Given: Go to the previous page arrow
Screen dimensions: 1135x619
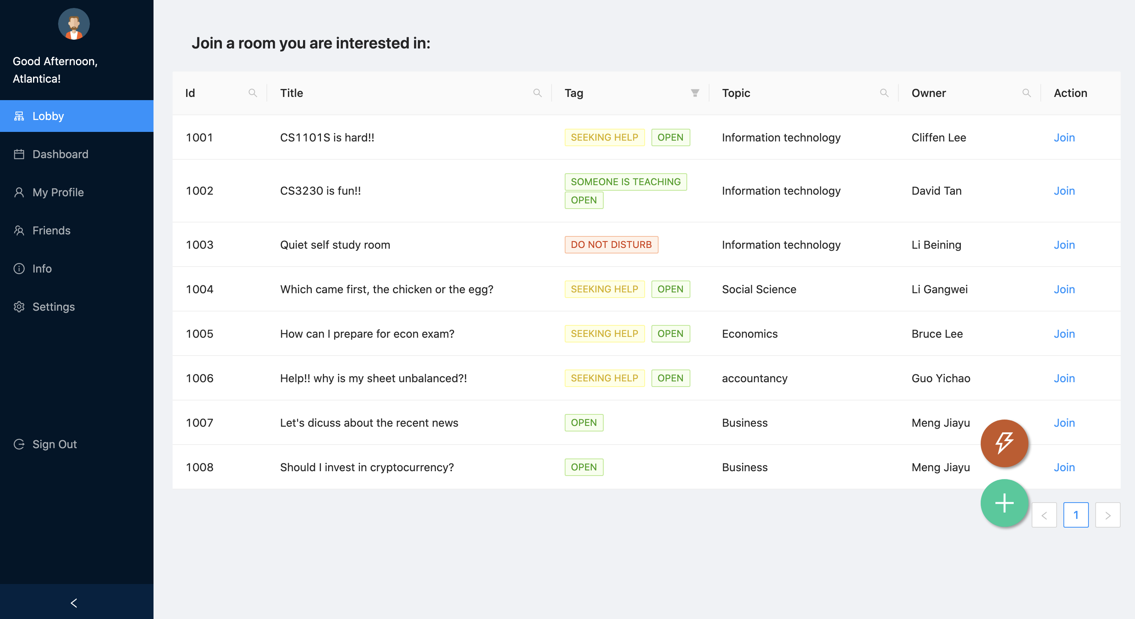Looking at the screenshot, I should click(x=1044, y=515).
